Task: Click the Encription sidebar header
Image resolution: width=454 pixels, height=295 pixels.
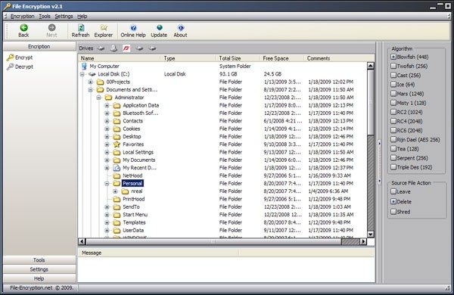Action: (x=39, y=47)
